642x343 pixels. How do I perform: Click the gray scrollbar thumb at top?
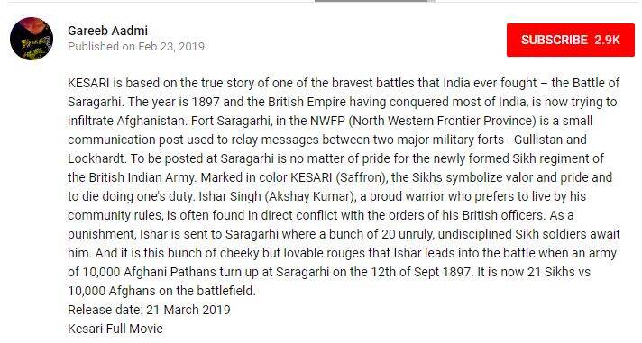pyautogui.click(x=374, y=1)
